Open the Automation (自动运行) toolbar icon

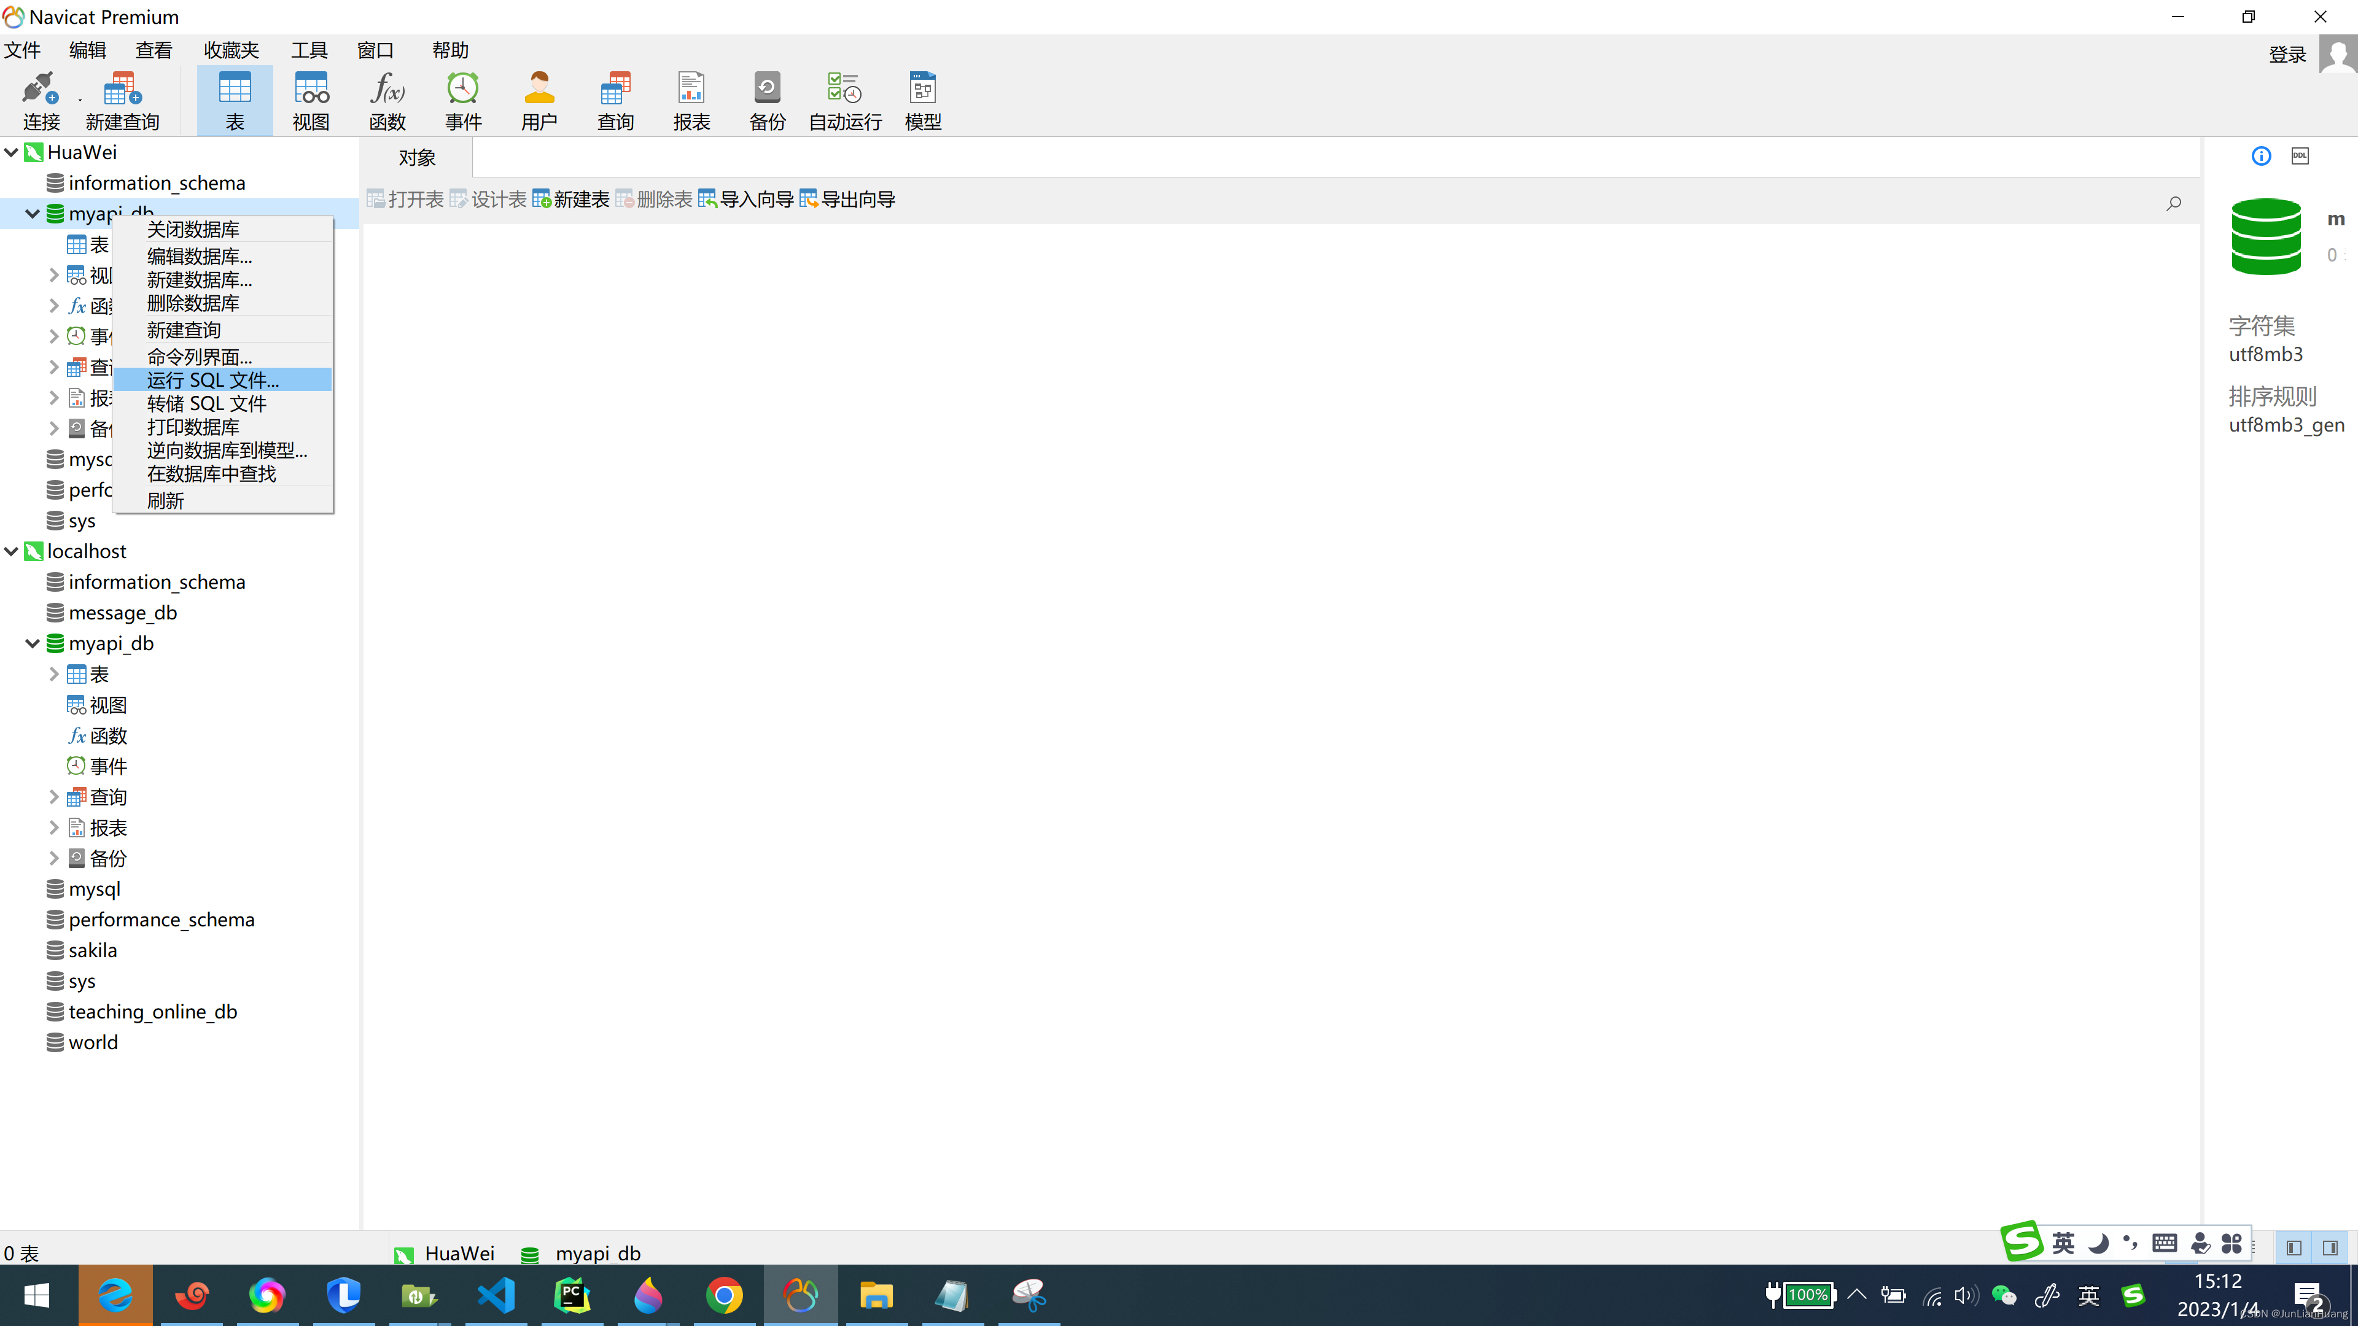[x=845, y=101]
